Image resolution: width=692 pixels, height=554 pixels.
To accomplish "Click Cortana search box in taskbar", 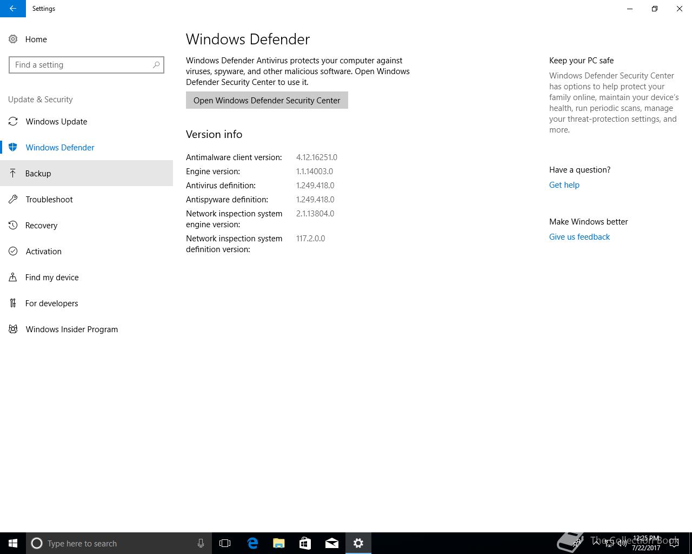I will click(x=118, y=543).
